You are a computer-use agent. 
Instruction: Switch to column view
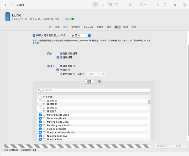click(x=110, y=5)
